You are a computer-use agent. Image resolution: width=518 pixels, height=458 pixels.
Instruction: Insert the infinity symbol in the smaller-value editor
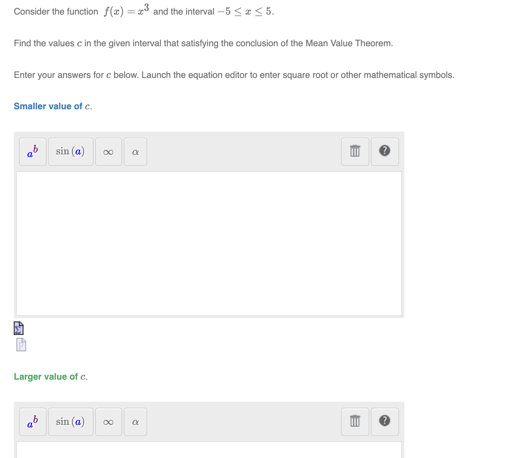[x=108, y=152]
